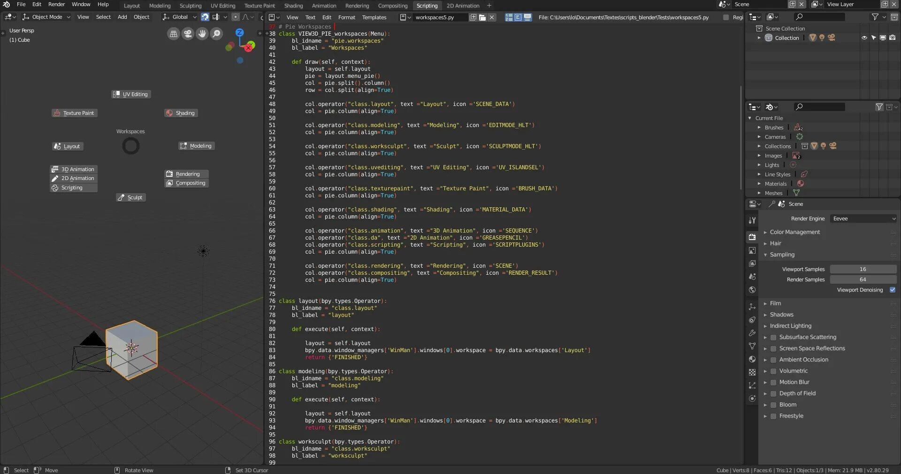The image size is (901, 474).
Task: Open the Object Data mesh tab icon
Action: (x=752, y=346)
